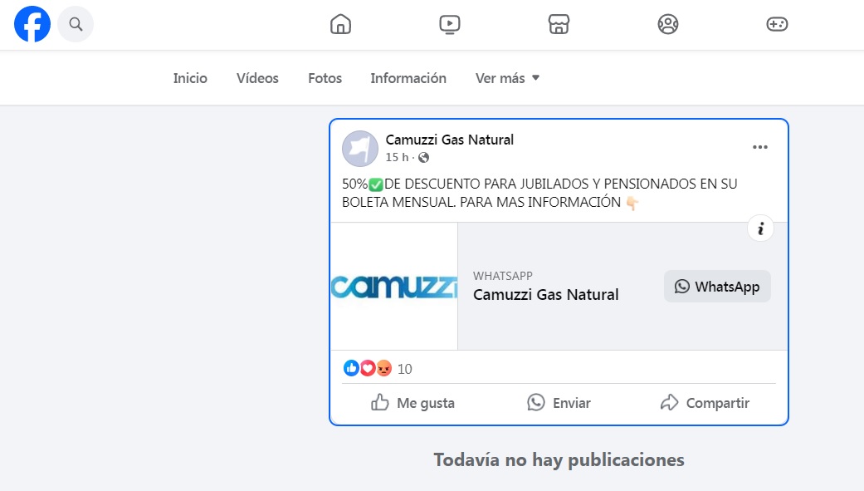Open the Groups icon
Viewport: 864px width, 491px height.
click(x=668, y=24)
